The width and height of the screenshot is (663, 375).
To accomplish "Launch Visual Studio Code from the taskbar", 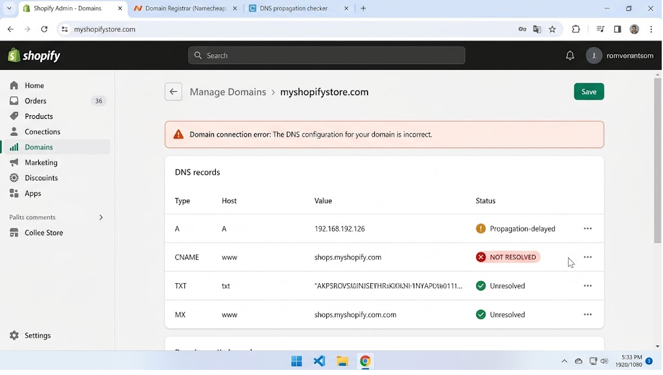I will (x=319, y=361).
